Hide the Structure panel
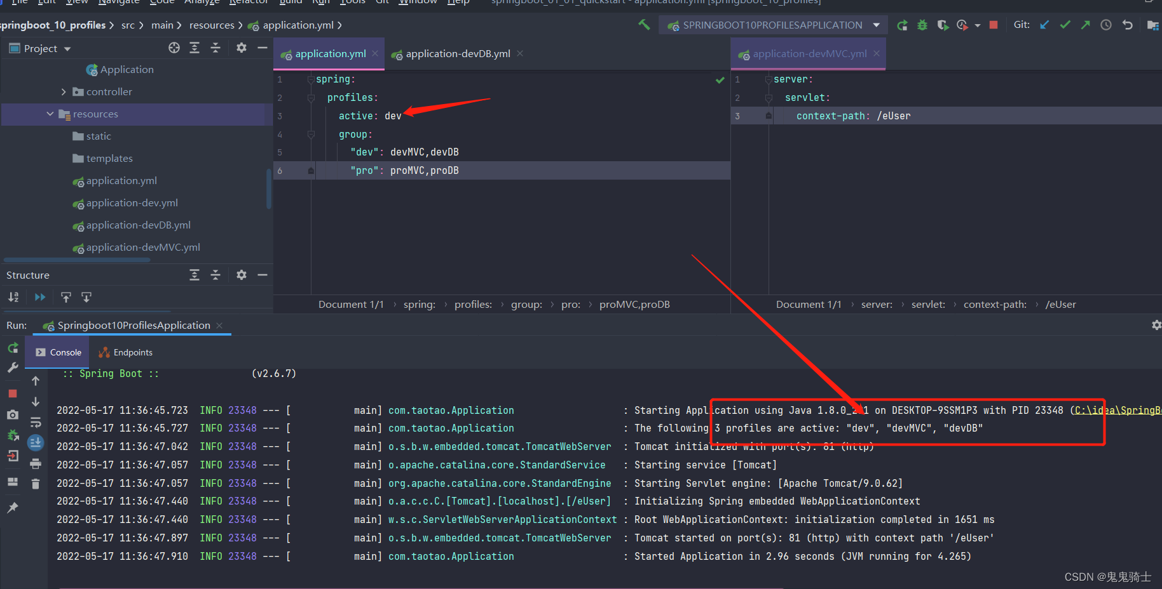 pyautogui.click(x=262, y=275)
